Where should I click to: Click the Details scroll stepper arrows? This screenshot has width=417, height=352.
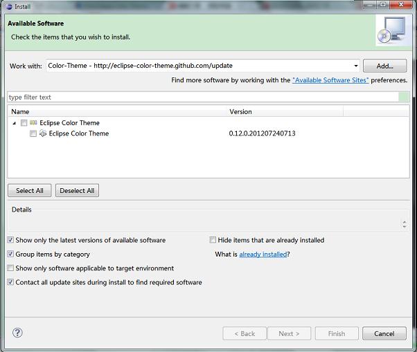pos(405,224)
